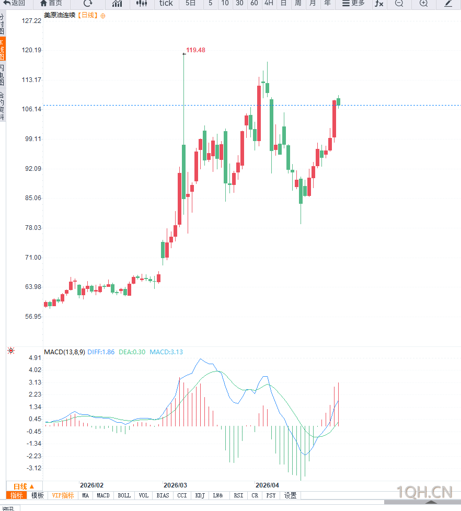Switch to the time-sharing line chart icon
Viewport: 461px width, 511px height.
[x=117, y=3]
